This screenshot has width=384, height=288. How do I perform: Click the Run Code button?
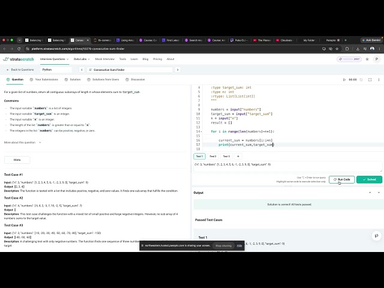coord(341,179)
